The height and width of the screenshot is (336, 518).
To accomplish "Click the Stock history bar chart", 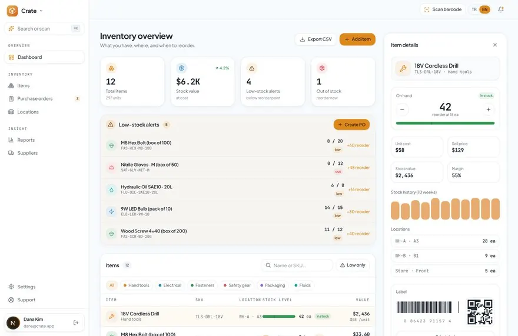I will click(445, 209).
